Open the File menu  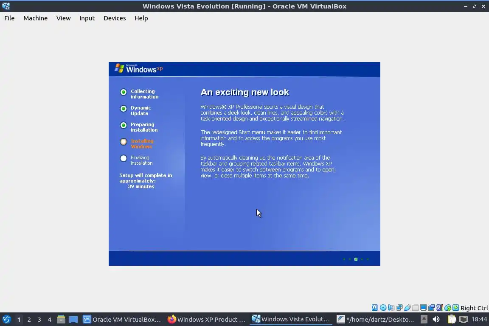click(x=9, y=18)
